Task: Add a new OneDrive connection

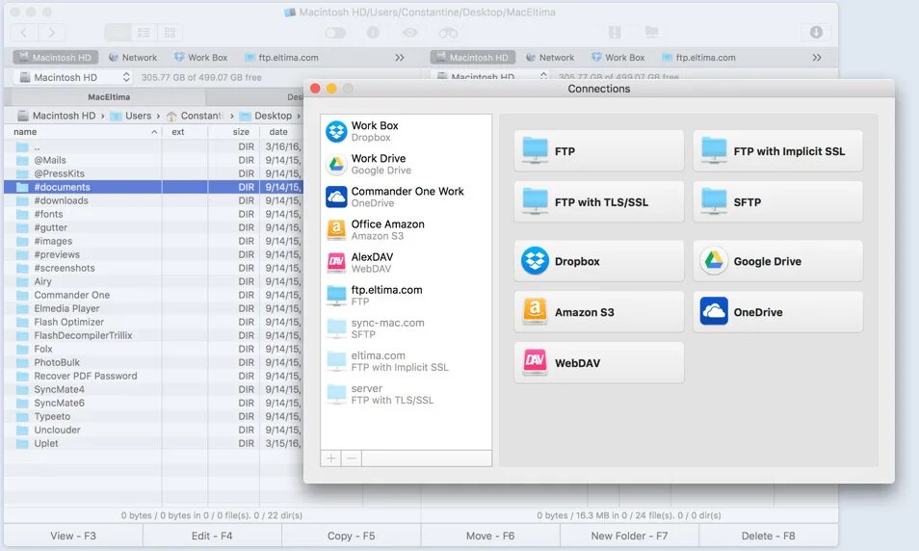Action: point(777,312)
